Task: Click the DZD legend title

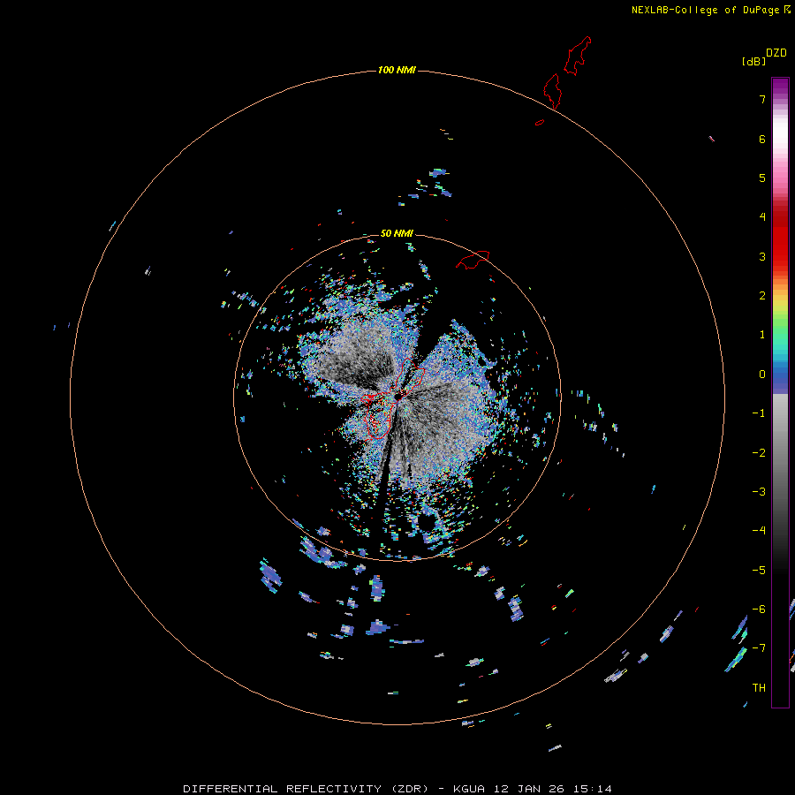Action: coord(776,53)
